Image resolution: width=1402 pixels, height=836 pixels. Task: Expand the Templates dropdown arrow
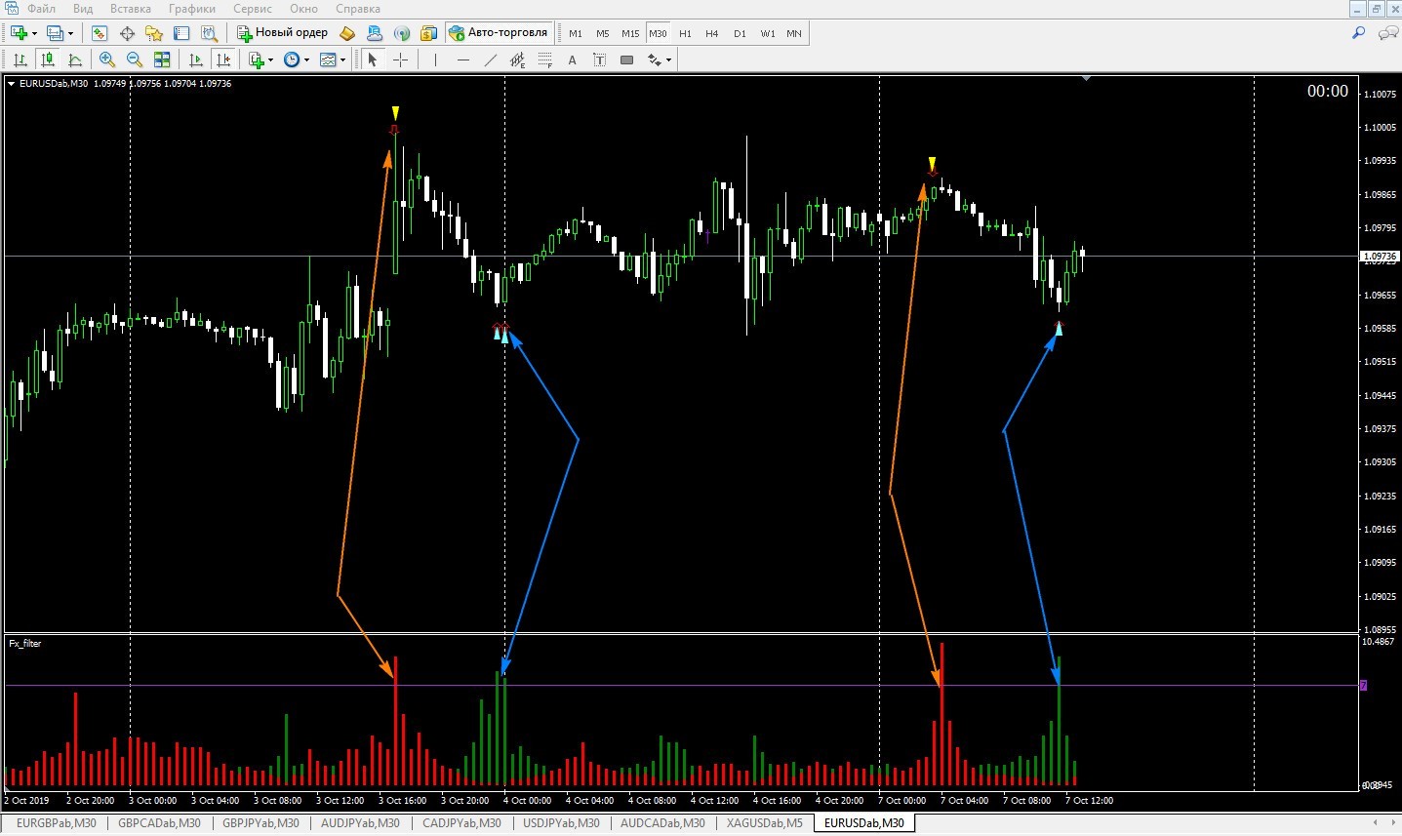pyautogui.click(x=342, y=60)
